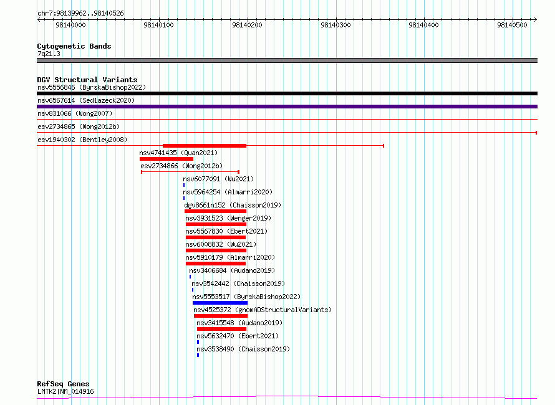Click the LMTK2|NM_014916 gene label
Image resolution: width=555 pixels, height=405 pixels.
point(65,391)
